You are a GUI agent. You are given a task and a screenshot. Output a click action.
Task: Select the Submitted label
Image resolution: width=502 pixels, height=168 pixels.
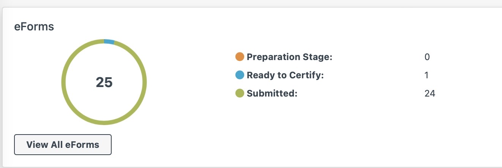pyautogui.click(x=272, y=93)
